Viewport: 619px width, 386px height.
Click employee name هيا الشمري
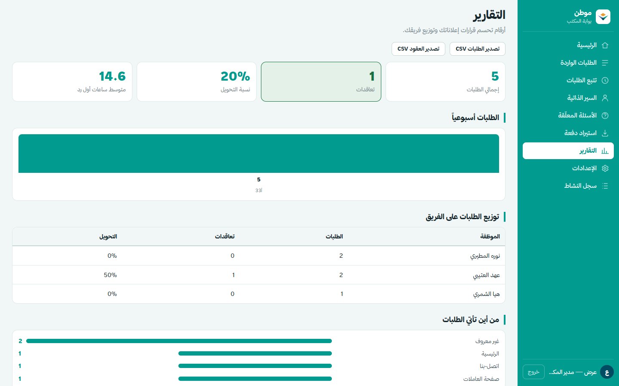pyautogui.click(x=486, y=294)
